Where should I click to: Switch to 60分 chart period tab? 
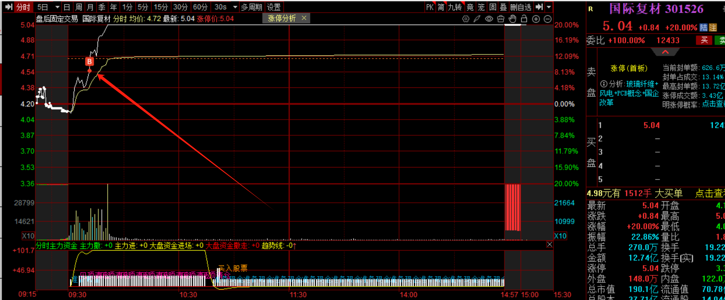click(x=200, y=7)
